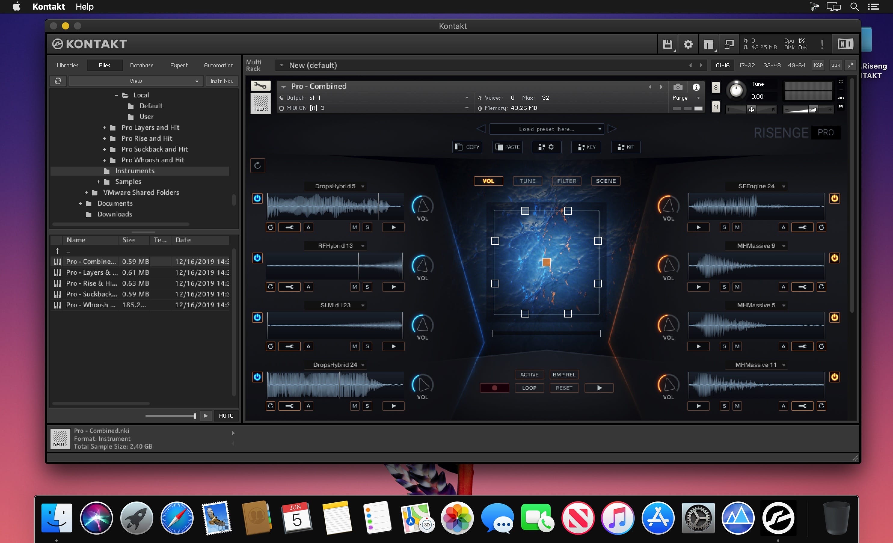The height and width of the screenshot is (543, 893).
Task: Solo the Pro - Combined instrument
Action: click(715, 87)
